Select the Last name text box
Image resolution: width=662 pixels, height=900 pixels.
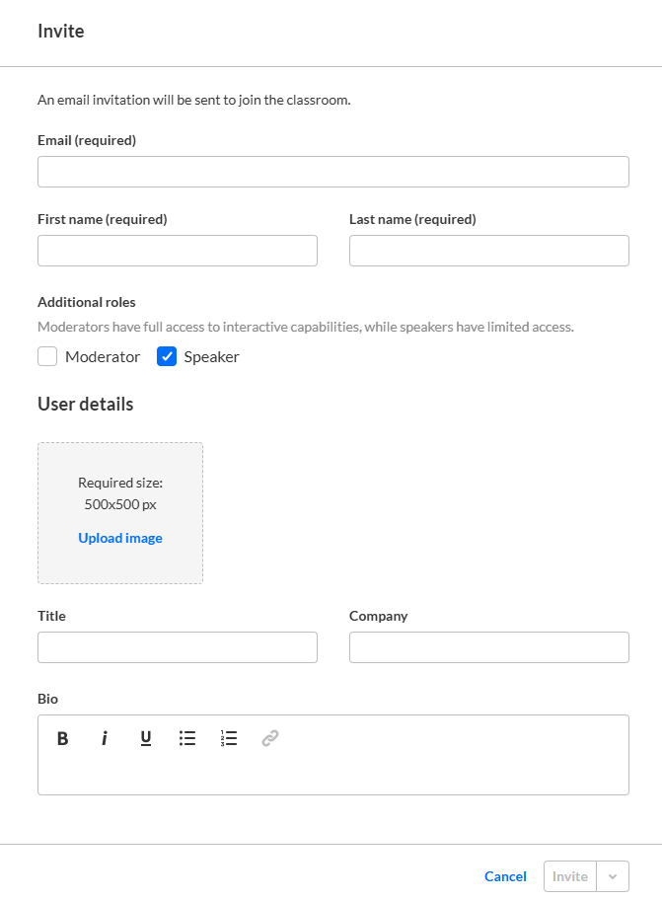(489, 251)
